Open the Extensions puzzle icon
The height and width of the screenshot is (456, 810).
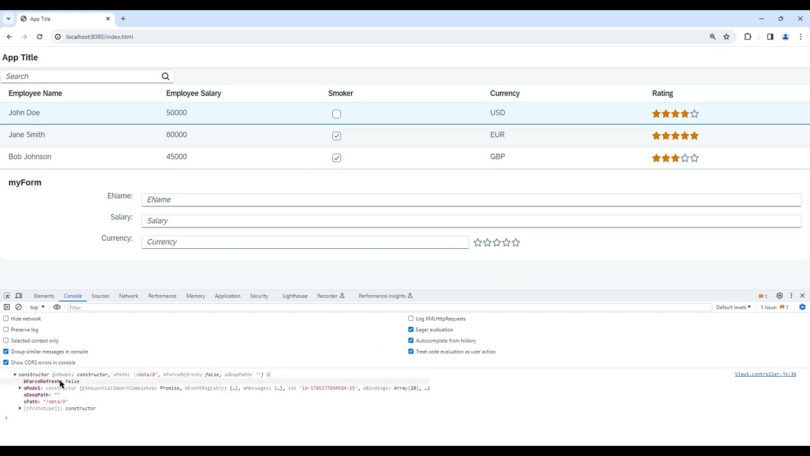click(x=748, y=37)
